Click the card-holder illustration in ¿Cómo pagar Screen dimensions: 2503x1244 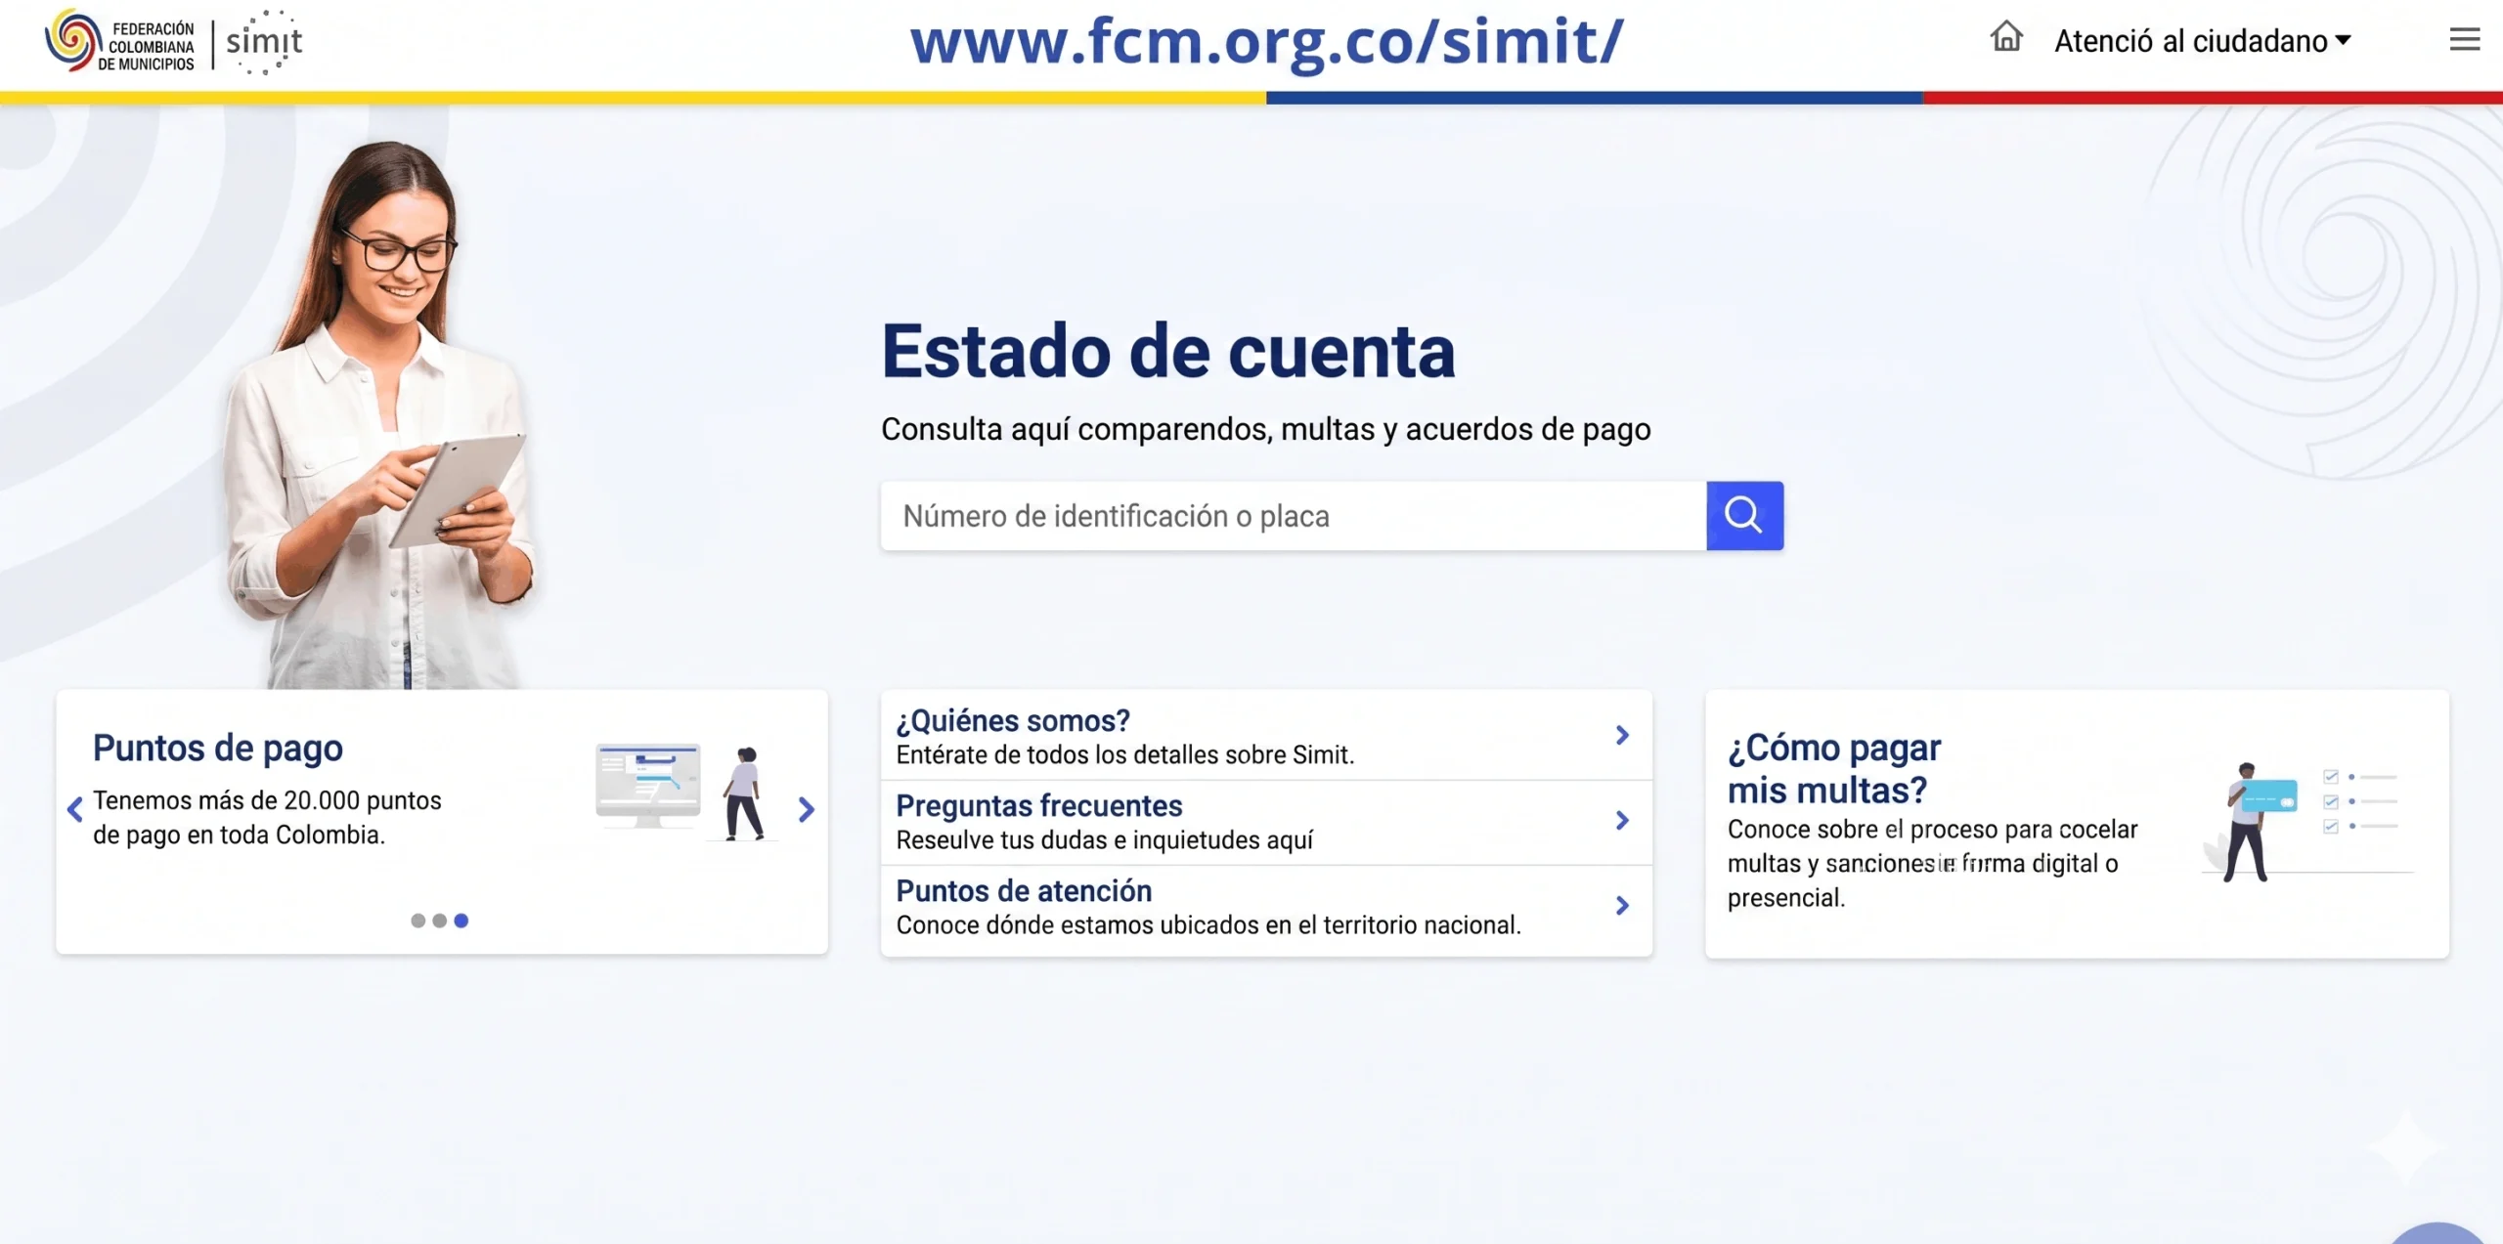2307,823
